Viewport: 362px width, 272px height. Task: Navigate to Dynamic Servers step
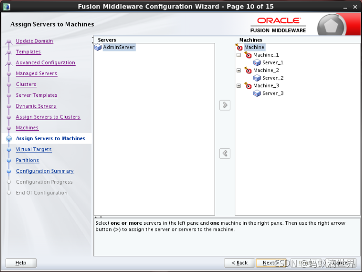pos(36,106)
